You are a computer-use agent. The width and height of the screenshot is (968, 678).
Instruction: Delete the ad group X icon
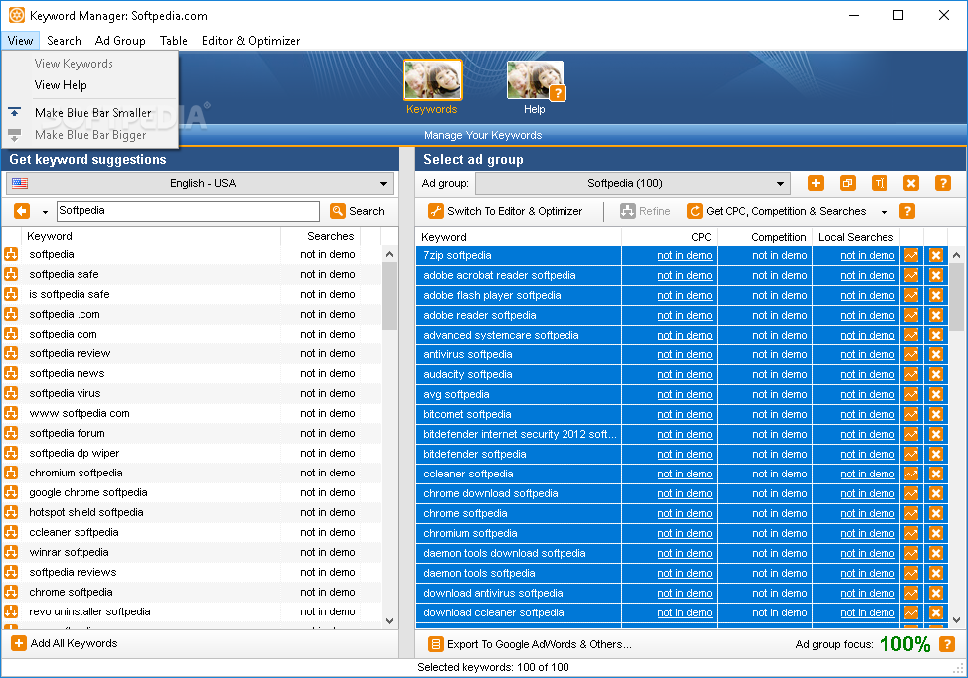pyautogui.click(x=911, y=183)
